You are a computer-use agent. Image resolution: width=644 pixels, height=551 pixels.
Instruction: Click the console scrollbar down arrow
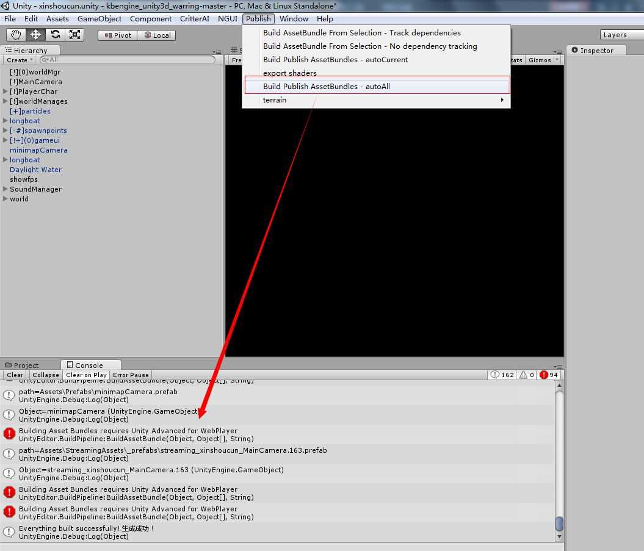(559, 536)
